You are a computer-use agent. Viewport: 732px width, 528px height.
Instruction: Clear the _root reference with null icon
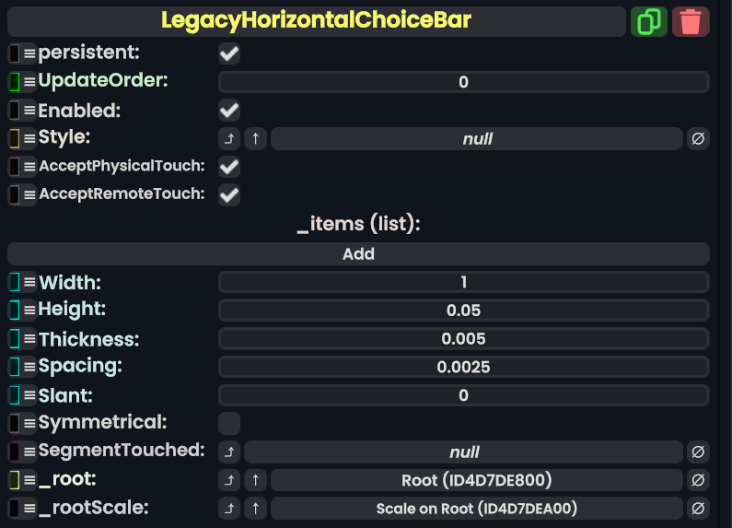[x=698, y=480]
